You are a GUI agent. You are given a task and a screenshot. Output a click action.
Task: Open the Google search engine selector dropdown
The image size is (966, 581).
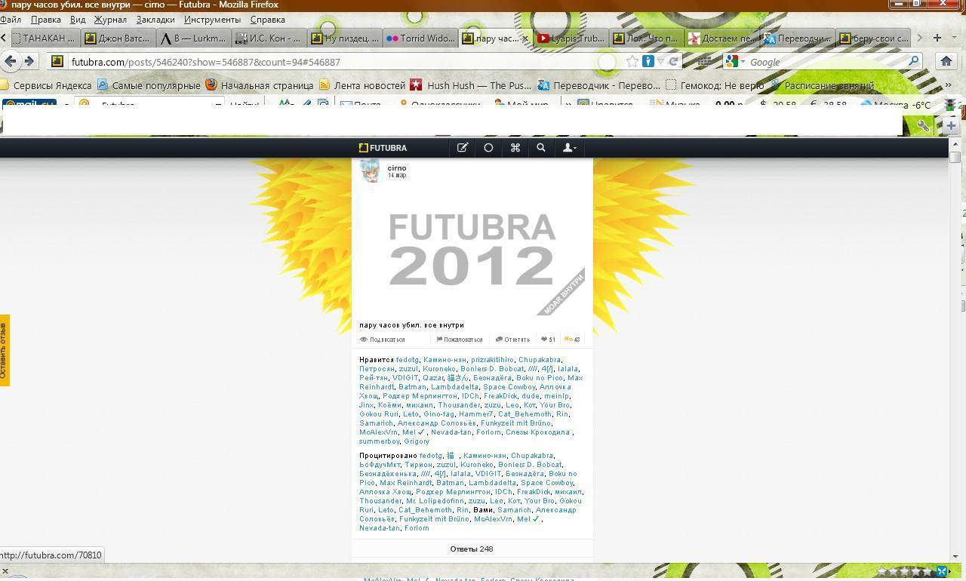734,62
